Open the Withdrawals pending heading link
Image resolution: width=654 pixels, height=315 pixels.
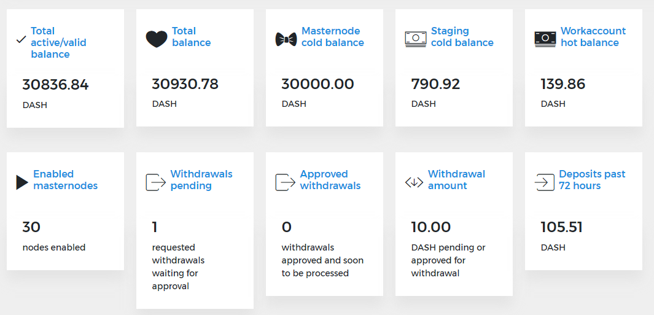[x=201, y=180]
